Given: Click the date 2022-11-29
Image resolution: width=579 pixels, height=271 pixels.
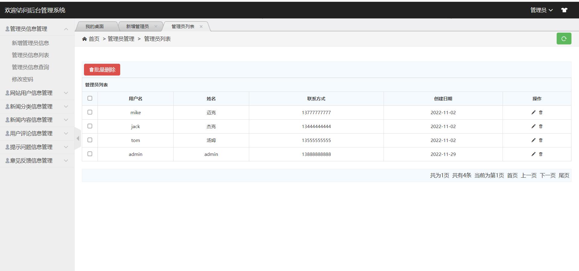Looking at the screenshot, I should click(x=443, y=154).
